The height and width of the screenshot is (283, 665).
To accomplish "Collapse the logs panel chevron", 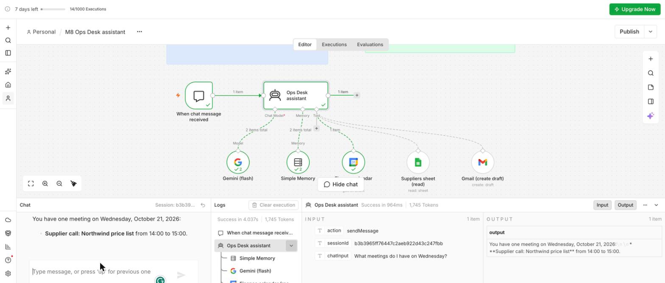I will click(656, 205).
